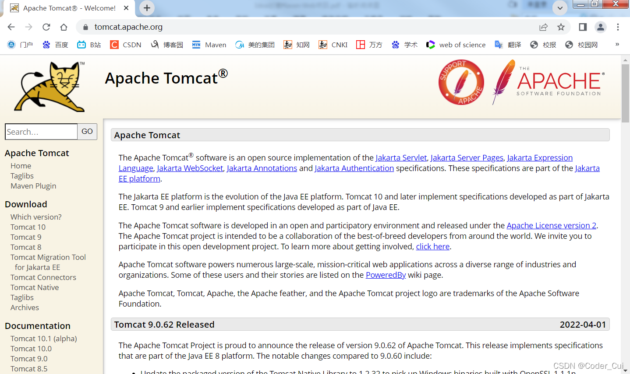Viewport: 630px width, 374px height.
Task: Click the vertical scrollbar thumb
Action: [x=626, y=93]
